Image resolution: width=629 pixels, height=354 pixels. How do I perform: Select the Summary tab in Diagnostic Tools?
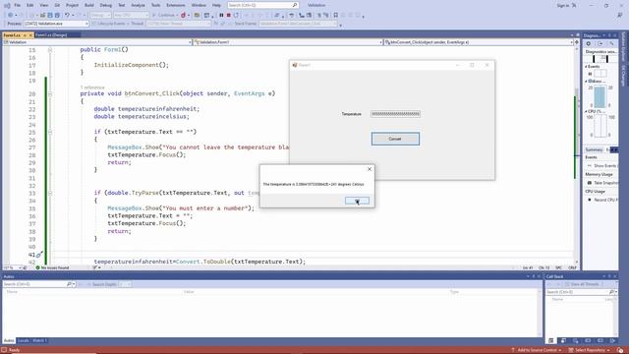click(594, 149)
